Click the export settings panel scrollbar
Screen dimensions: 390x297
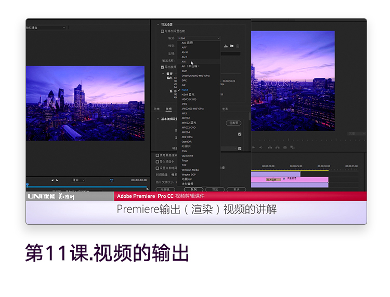(x=250, y=116)
